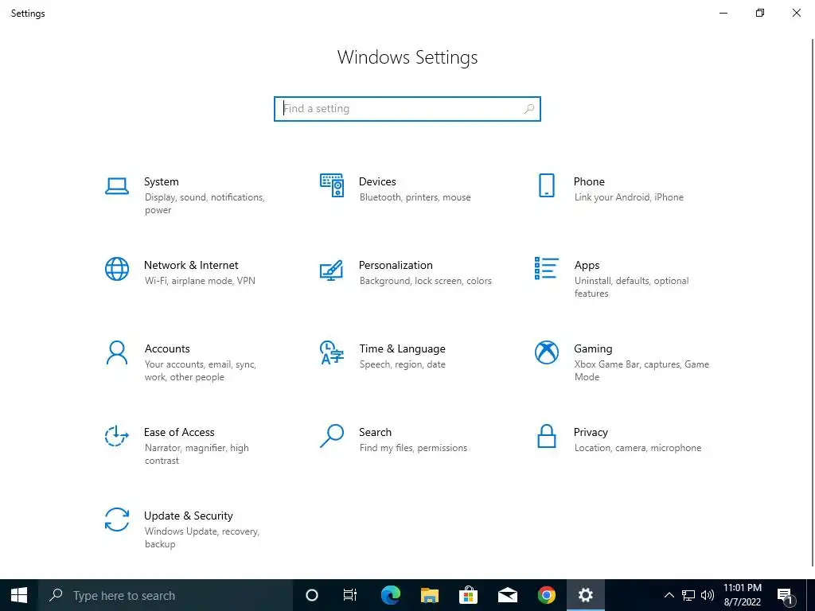
Task: Click 'Xbox Game Bar, captures, Game Mode' text
Action: pyautogui.click(x=641, y=371)
